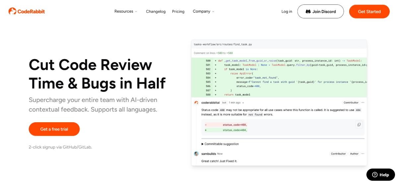Click the Log in link
398x182 pixels.
tap(287, 12)
